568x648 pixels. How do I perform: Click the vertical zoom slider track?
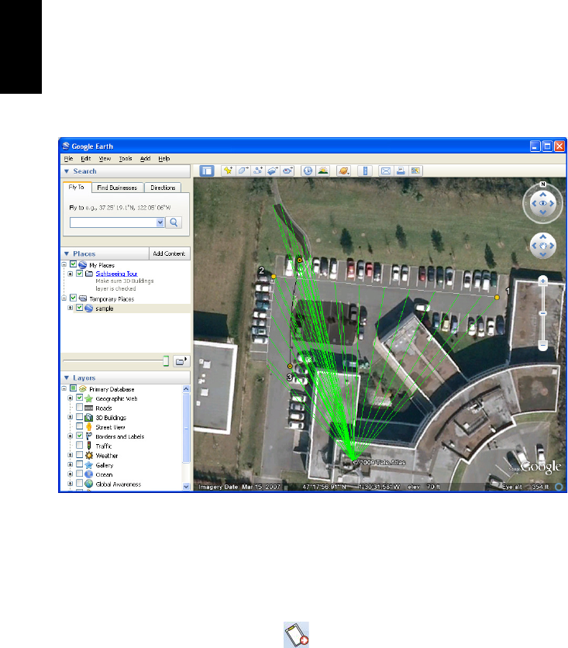pos(542,313)
